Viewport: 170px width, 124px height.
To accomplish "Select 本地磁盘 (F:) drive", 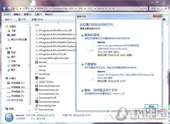I will pyautogui.click(x=16, y=96).
